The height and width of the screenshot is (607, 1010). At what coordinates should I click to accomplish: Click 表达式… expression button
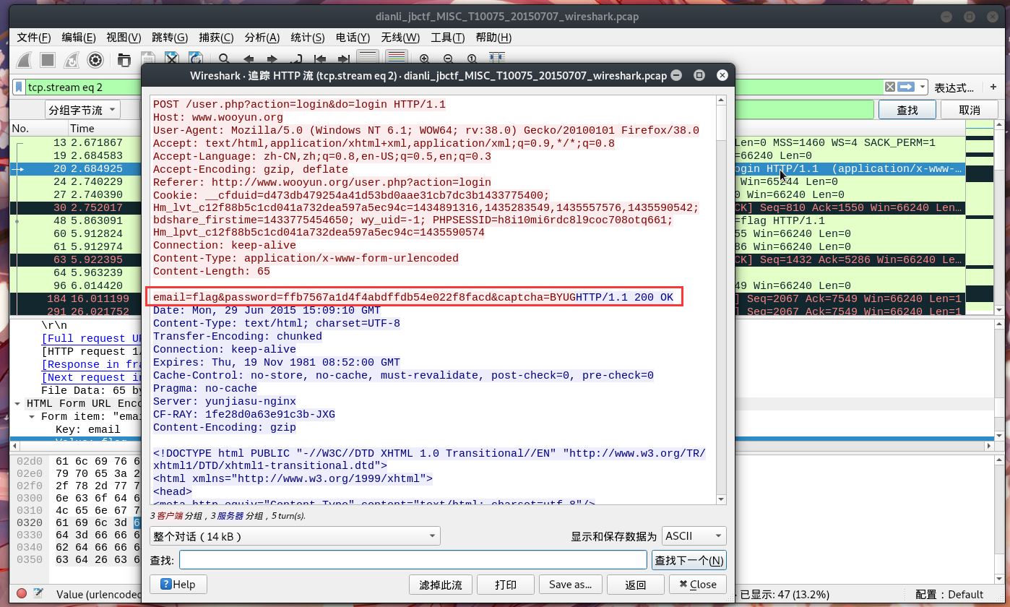954,87
